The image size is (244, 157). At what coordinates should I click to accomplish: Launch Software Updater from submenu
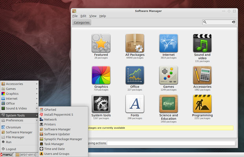click(63, 134)
